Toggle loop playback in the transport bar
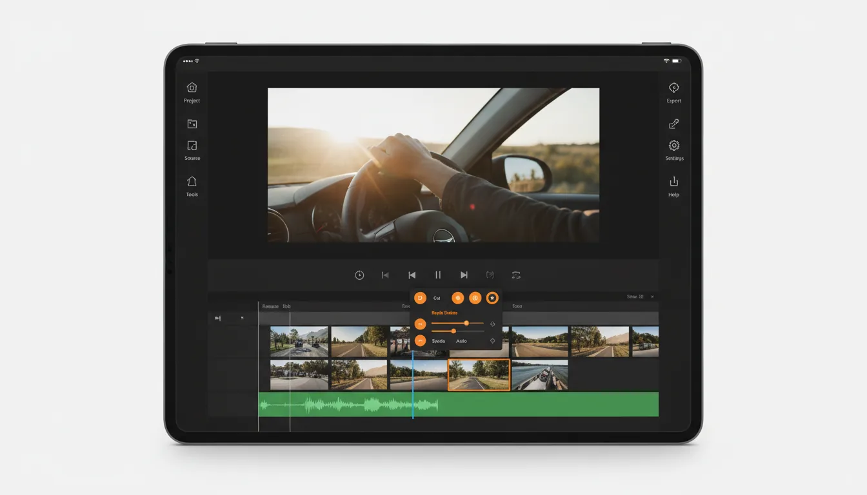This screenshot has height=495, width=867. coord(516,275)
